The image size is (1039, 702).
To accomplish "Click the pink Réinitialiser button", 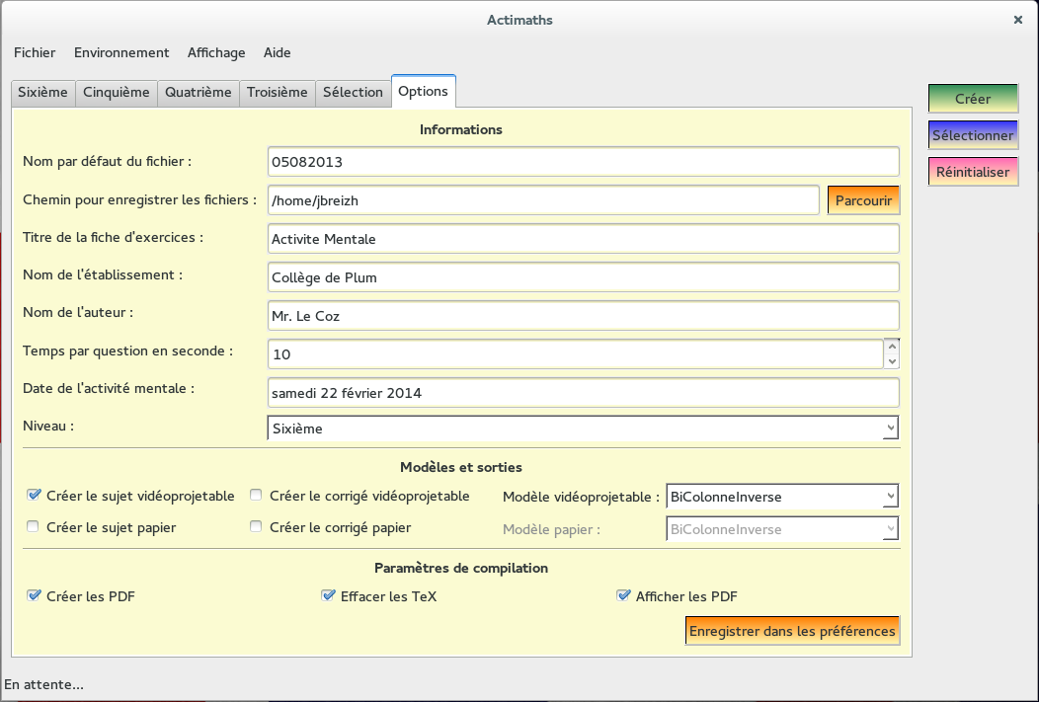I will pos(973,172).
